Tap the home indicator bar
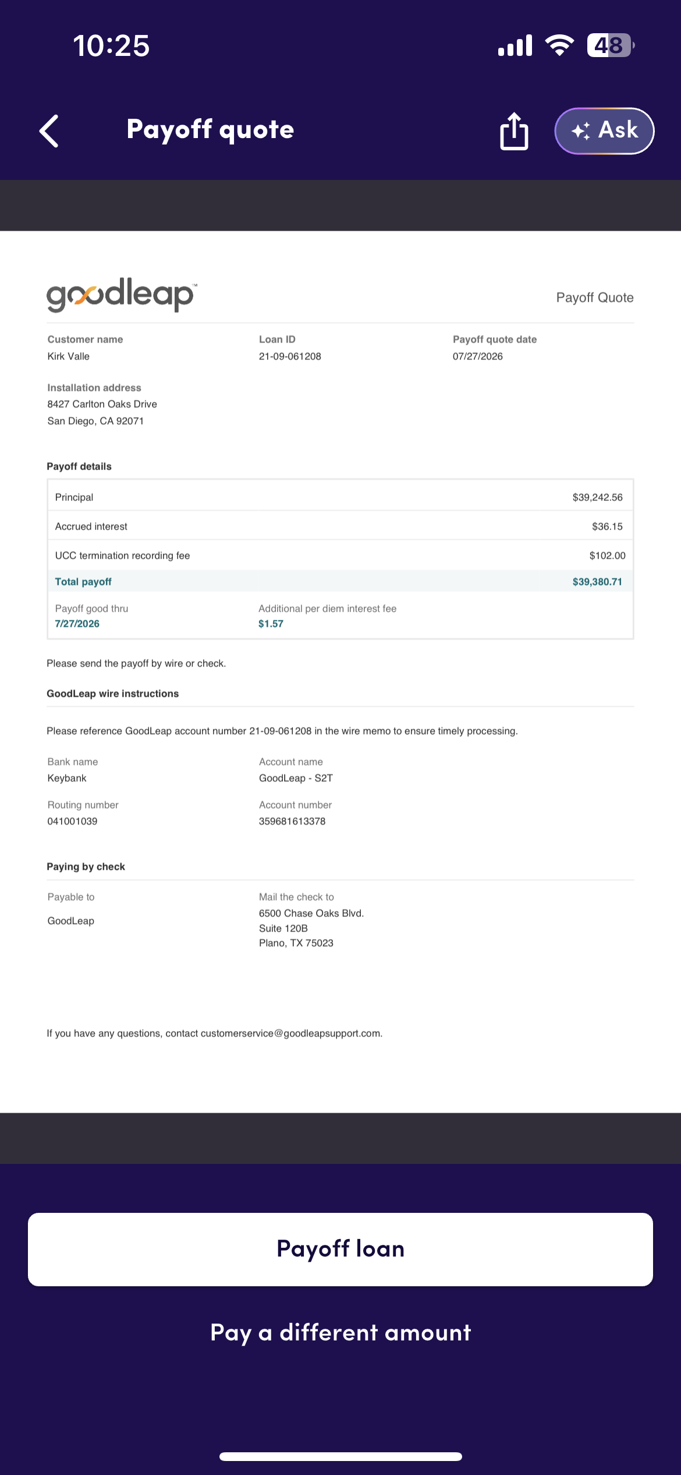681x1475 pixels. (x=340, y=1456)
